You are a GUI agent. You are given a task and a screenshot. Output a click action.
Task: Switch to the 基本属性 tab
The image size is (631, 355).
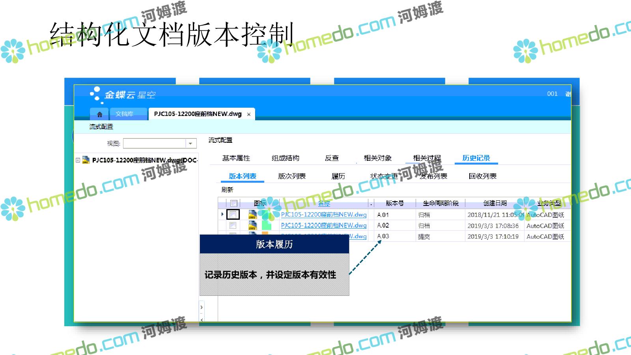236,158
